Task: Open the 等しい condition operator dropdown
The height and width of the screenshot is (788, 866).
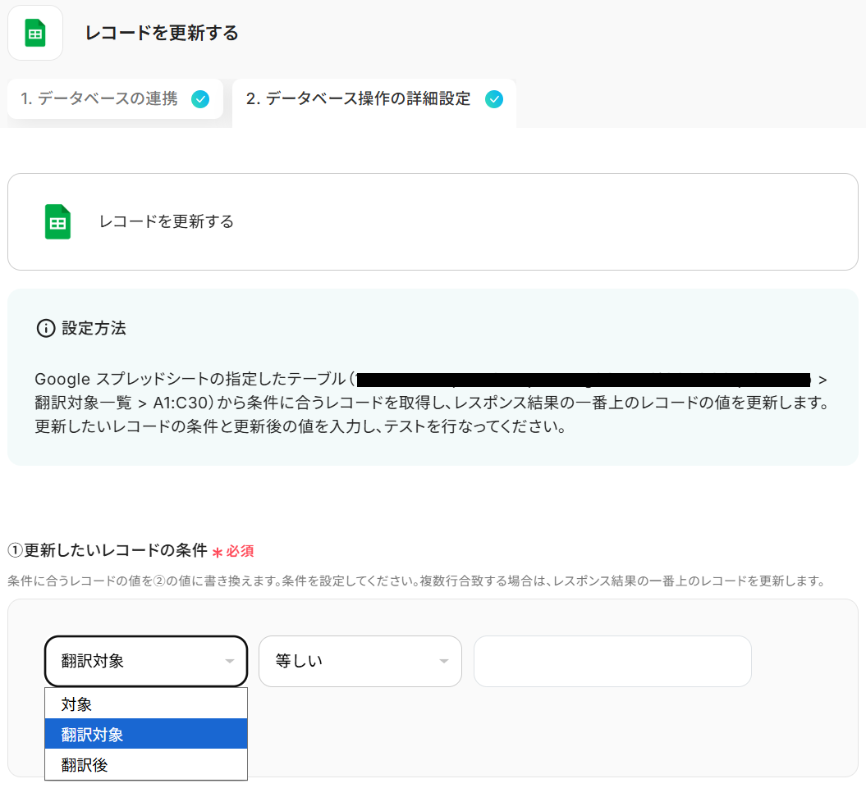Action: click(360, 661)
